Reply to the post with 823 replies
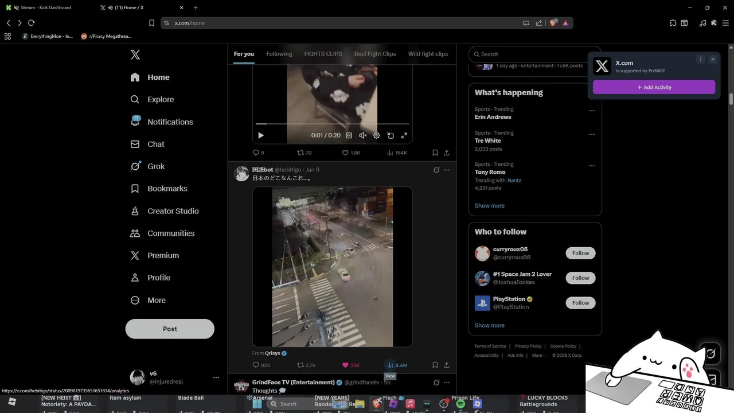The width and height of the screenshot is (734, 413). pyautogui.click(x=261, y=365)
